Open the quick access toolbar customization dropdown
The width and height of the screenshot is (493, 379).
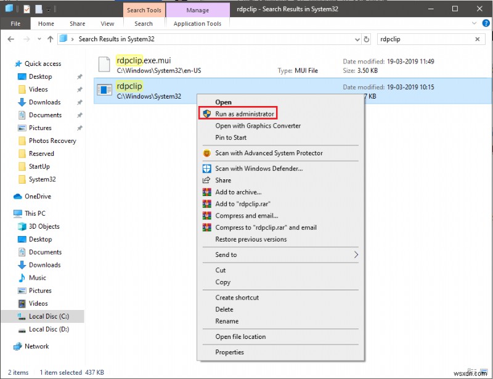[x=49, y=9]
